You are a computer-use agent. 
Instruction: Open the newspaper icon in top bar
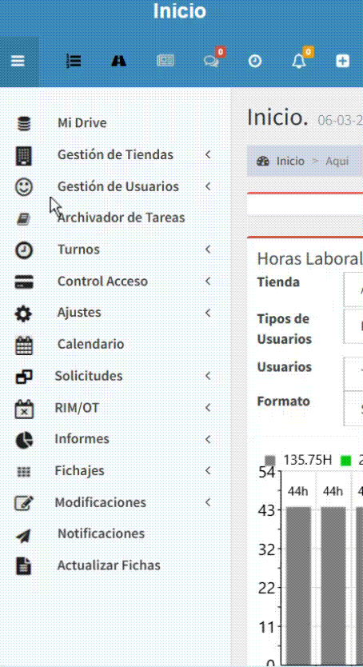click(x=166, y=62)
